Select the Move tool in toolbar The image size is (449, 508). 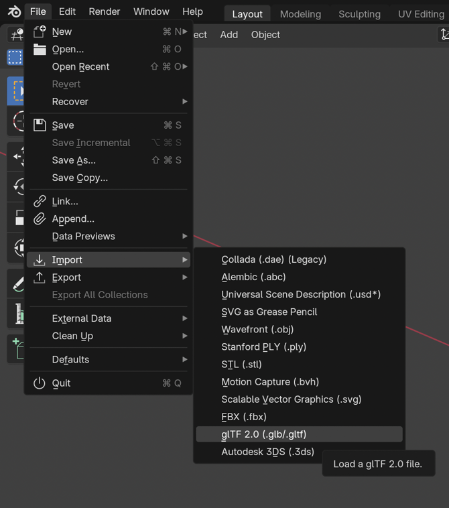click(16, 156)
